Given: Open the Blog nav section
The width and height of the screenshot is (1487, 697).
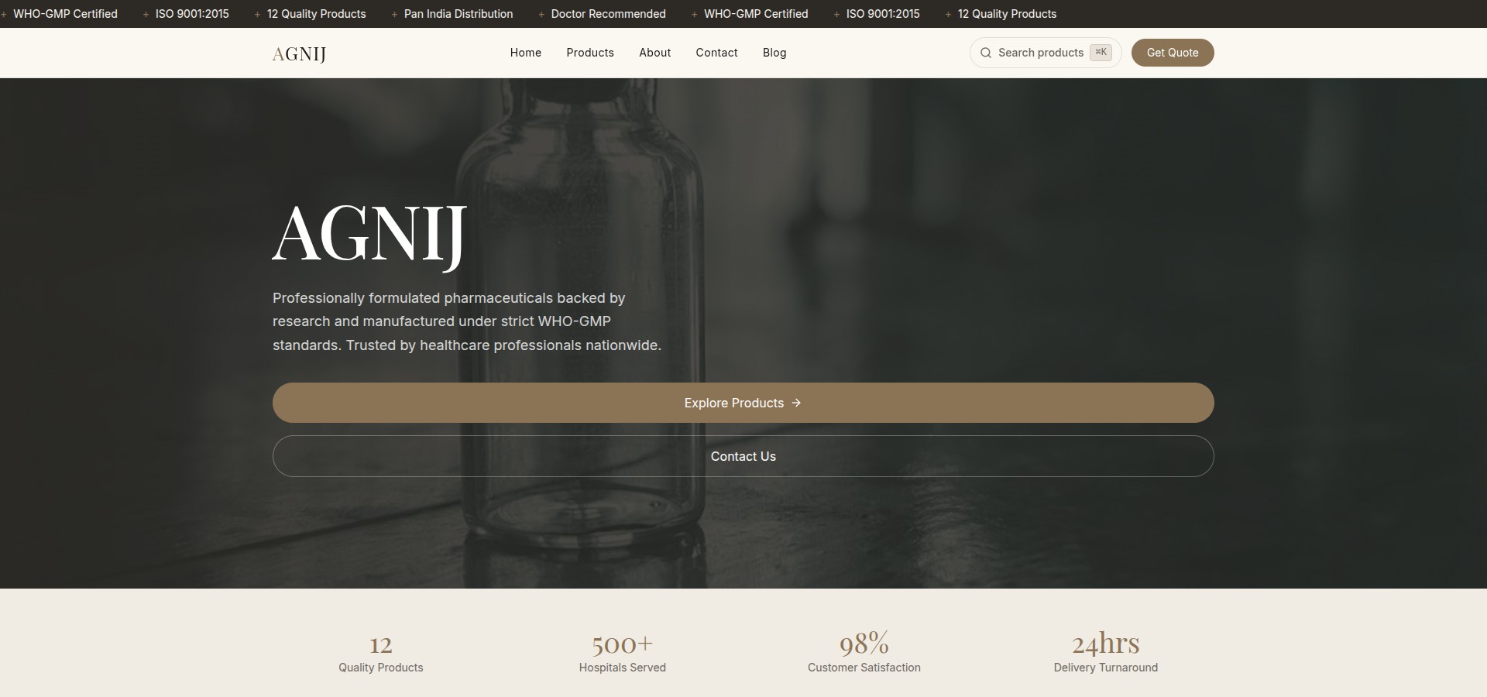Looking at the screenshot, I should 774,53.
